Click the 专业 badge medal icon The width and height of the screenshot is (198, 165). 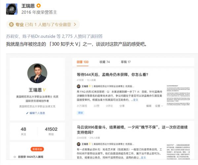point(11,24)
